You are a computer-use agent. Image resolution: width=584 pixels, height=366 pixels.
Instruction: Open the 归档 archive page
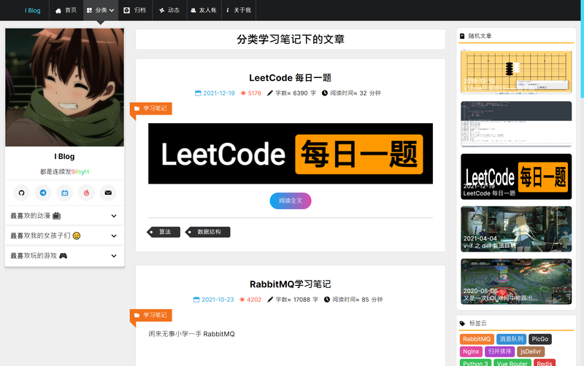pos(136,10)
